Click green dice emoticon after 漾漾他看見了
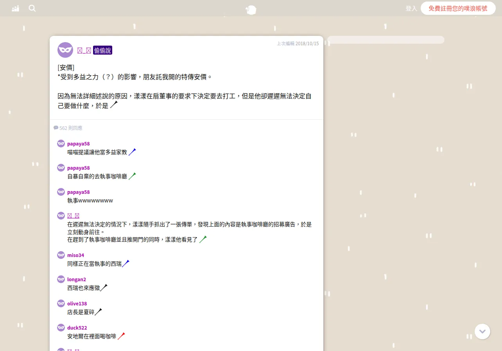The width and height of the screenshot is (502, 351). 203,239
